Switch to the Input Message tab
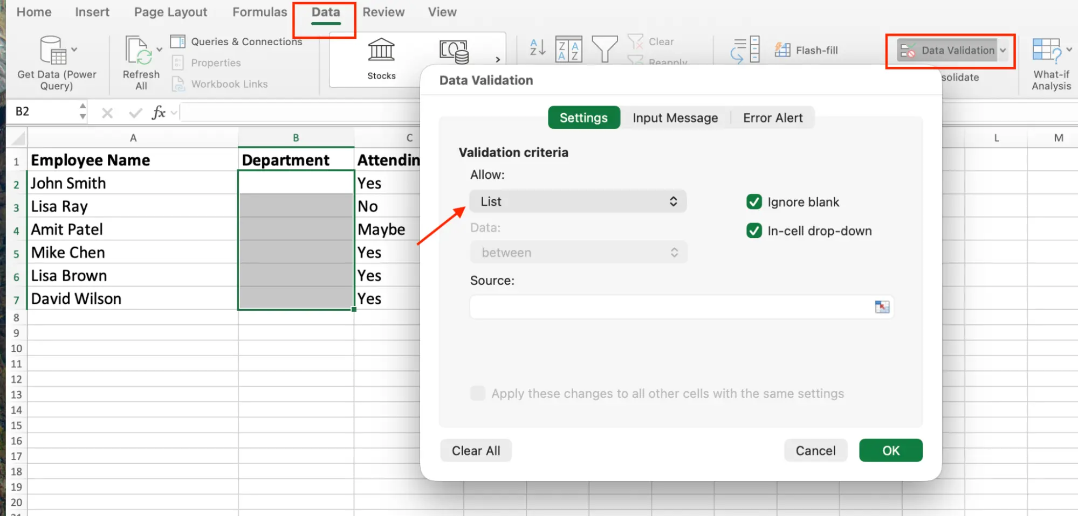This screenshot has height=516, width=1078. [675, 117]
